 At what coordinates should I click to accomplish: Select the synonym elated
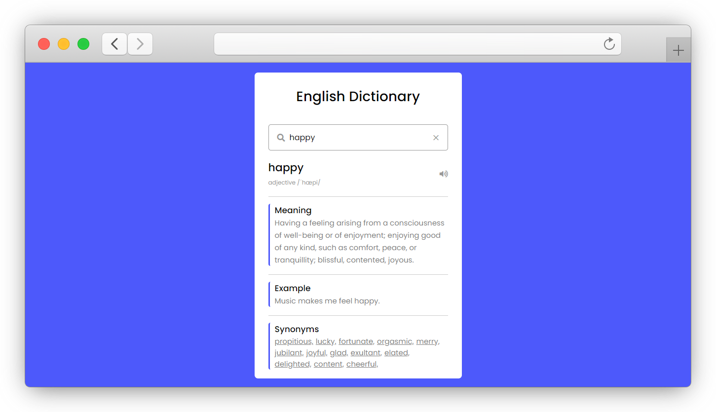[x=395, y=352]
